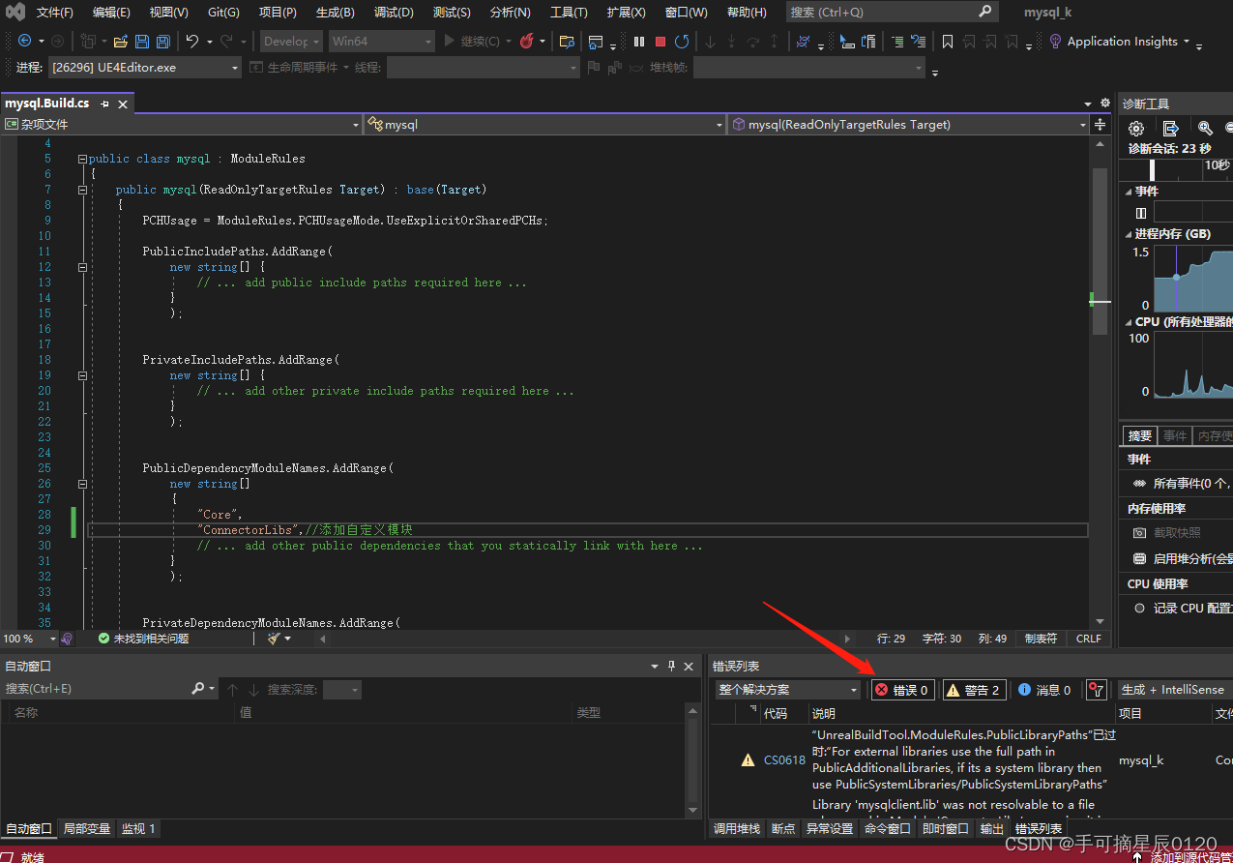
Task: Toggle the 错误 0 filter button
Action: 902,689
